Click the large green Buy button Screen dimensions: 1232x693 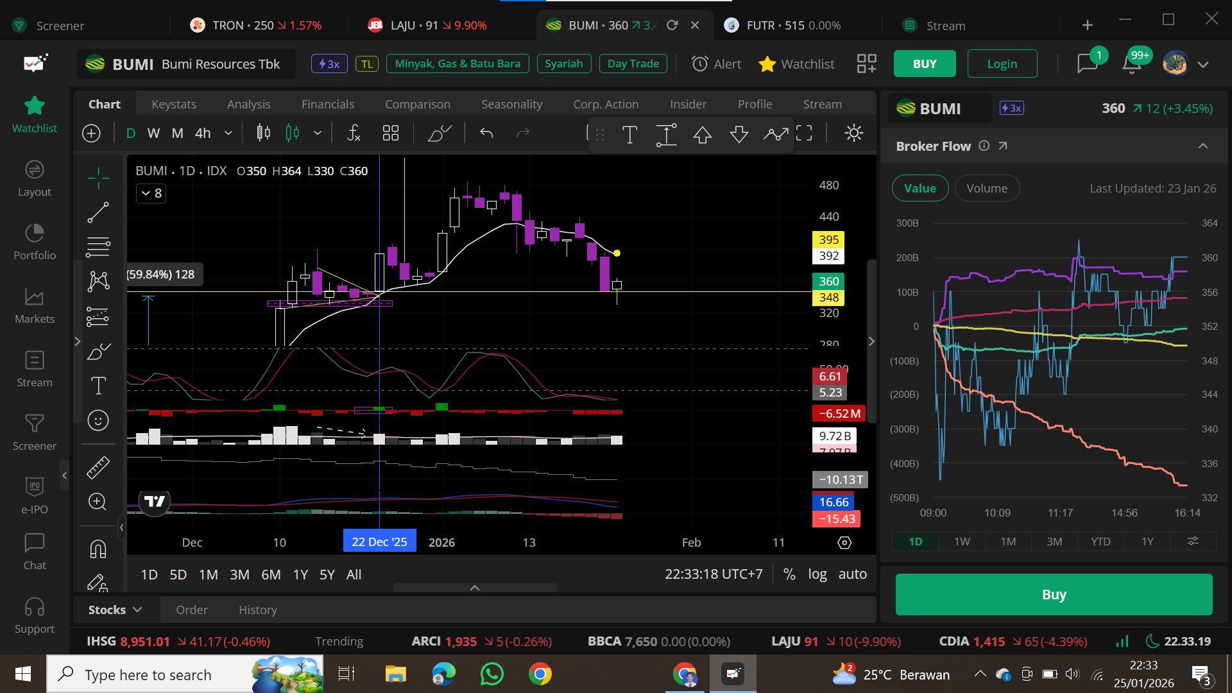click(1054, 595)
